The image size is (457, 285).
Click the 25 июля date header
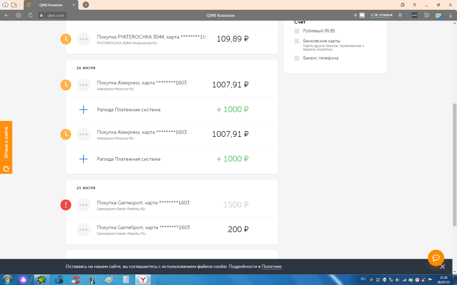[x=86, y=188]
